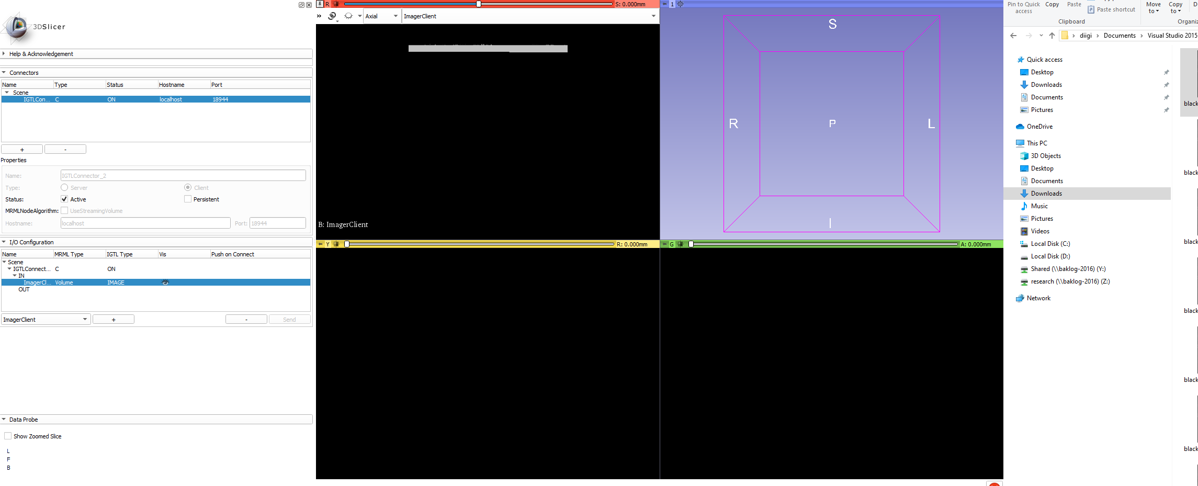The width and height of the screenshot is (1198, 486).
Task: Open the Copy to menu in Explorer
Action: point(1176,7)
